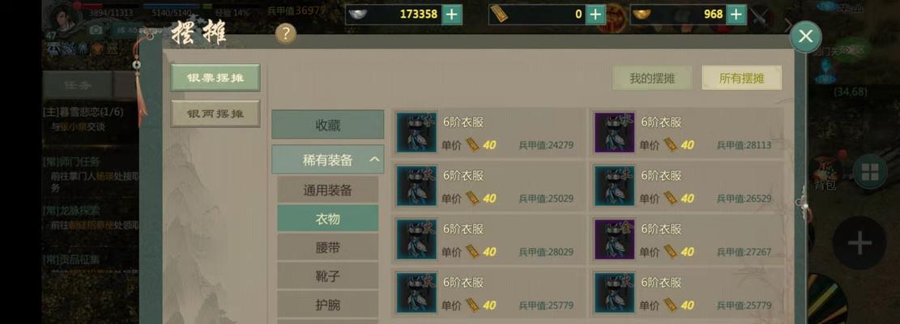Show 所有摆摊 all stall listings
The height and width of the screenshot is (324, 900).
[741, 79]
